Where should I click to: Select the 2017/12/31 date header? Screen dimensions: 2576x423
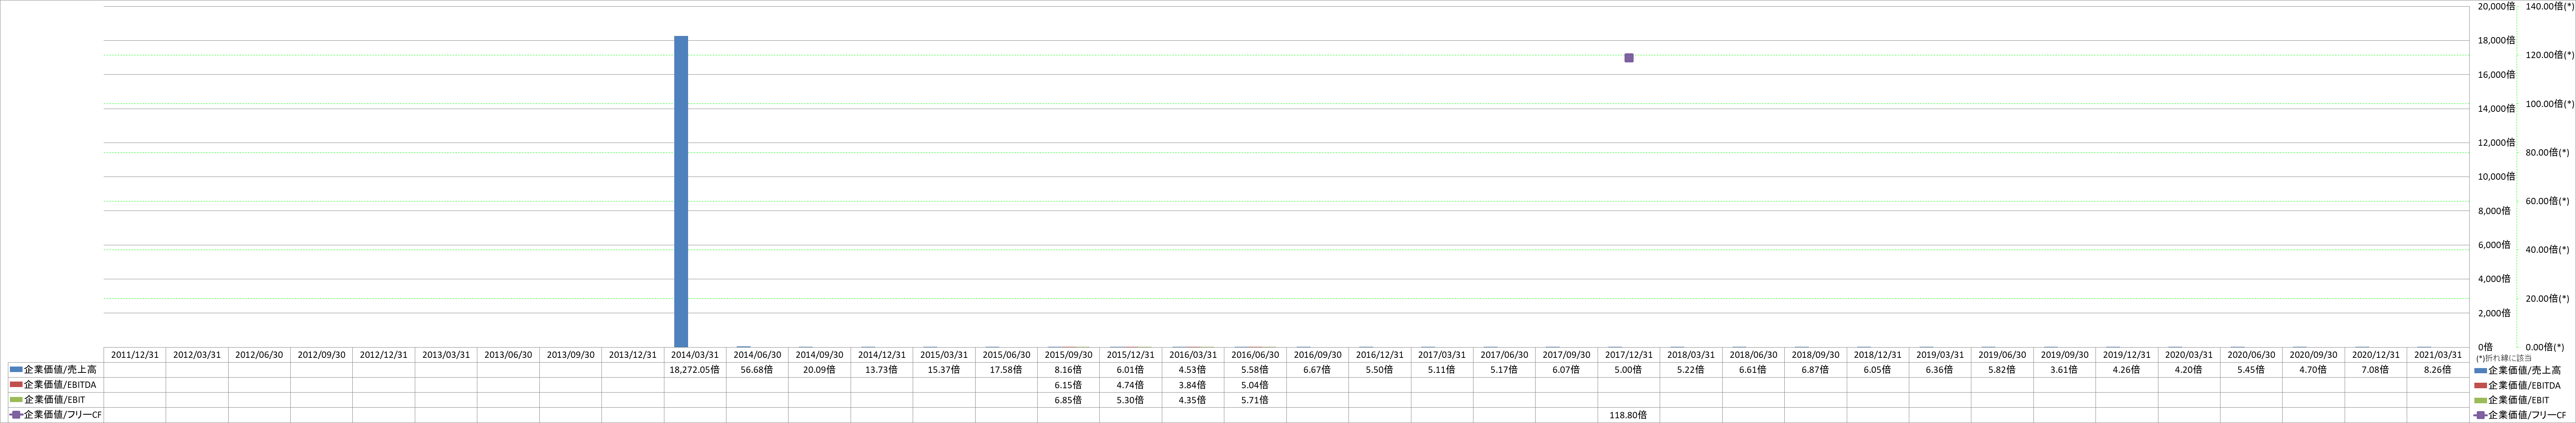tap(1629, 355)
